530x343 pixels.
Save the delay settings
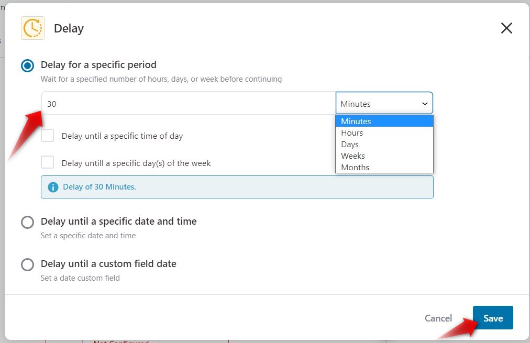coord(493,318)
